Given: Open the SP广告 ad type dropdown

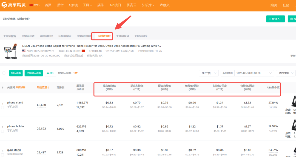Looking at the screenshot, I should [209, 73].
